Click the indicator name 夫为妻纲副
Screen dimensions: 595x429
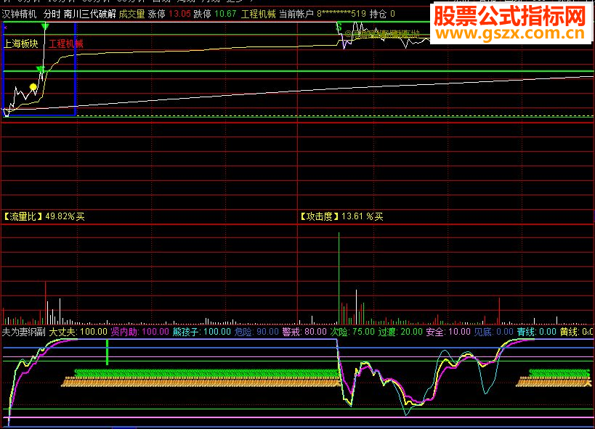pos(23,332)
